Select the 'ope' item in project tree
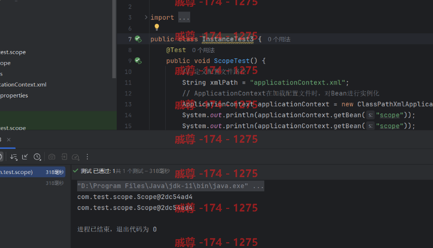The width and height of the screenshot is (433, 248). (5, 63)
